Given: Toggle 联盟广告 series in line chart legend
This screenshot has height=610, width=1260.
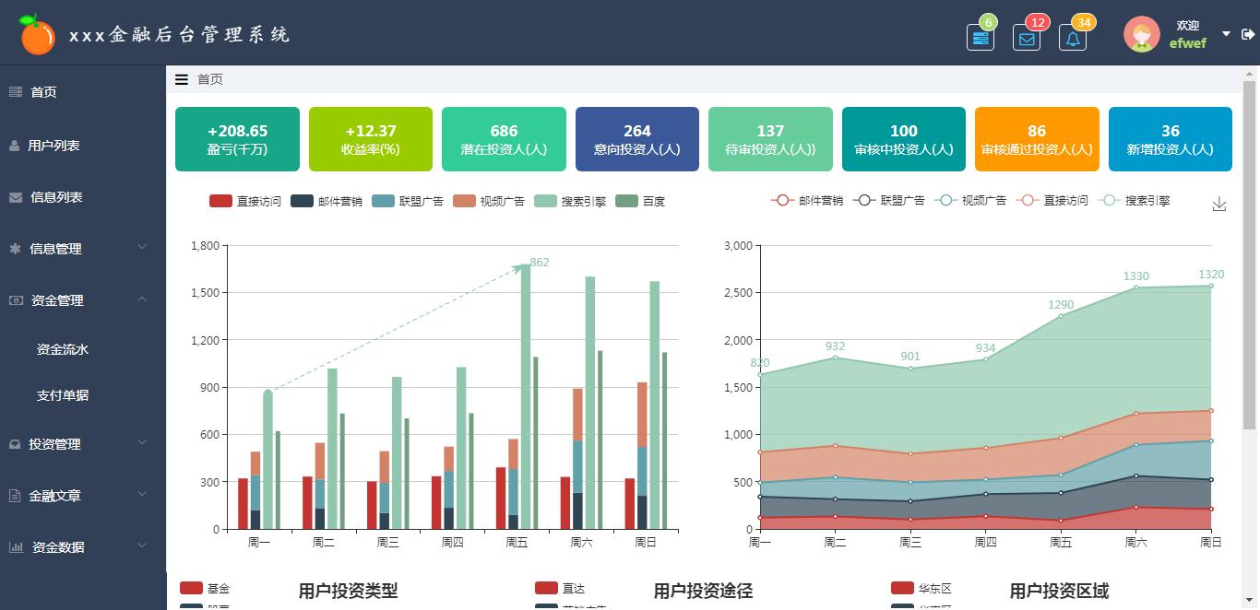Looking at the screenshot, I should [x=888, y=200].
